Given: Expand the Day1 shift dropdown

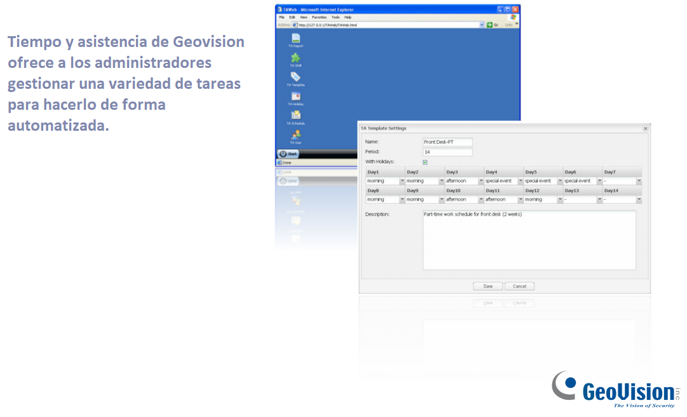Looking at the screenshot, I should pos(402,181).
